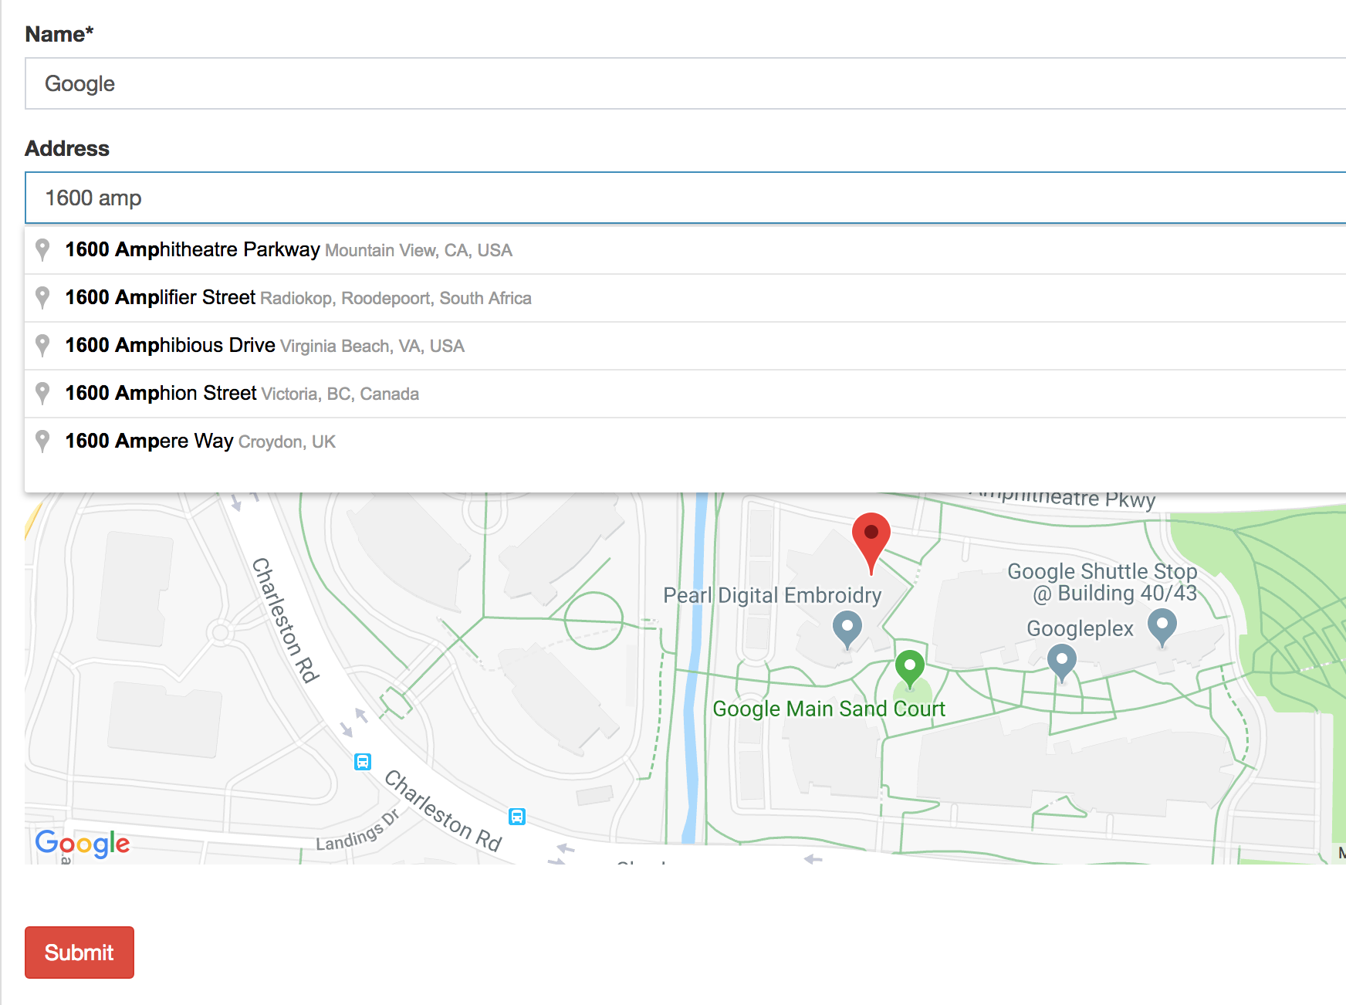Select the 1600 Amphion Street Victoria suggestion

242,393
